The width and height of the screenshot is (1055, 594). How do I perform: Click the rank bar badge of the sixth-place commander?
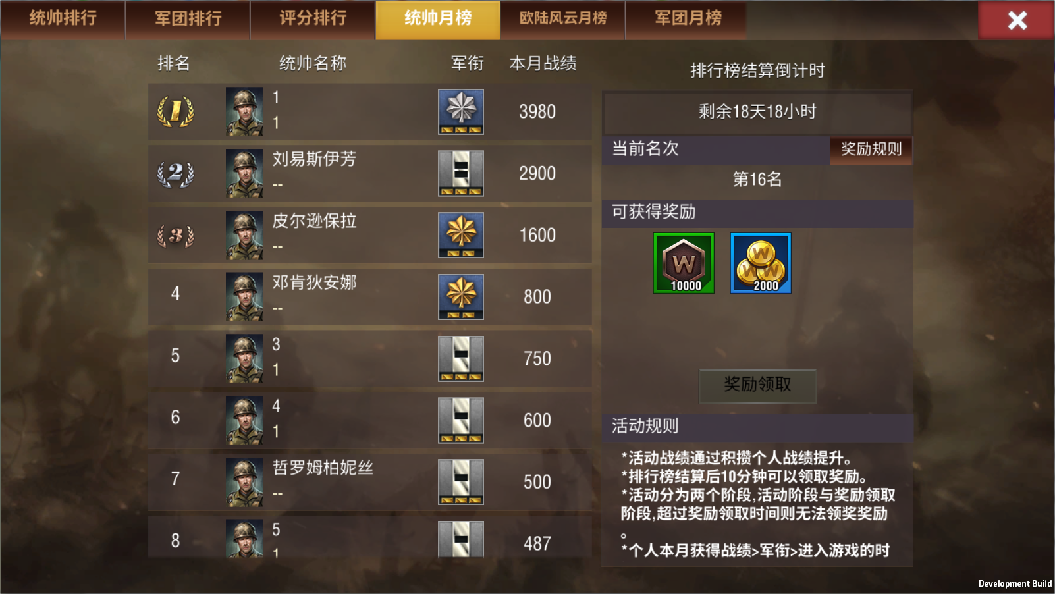(461, 420)
